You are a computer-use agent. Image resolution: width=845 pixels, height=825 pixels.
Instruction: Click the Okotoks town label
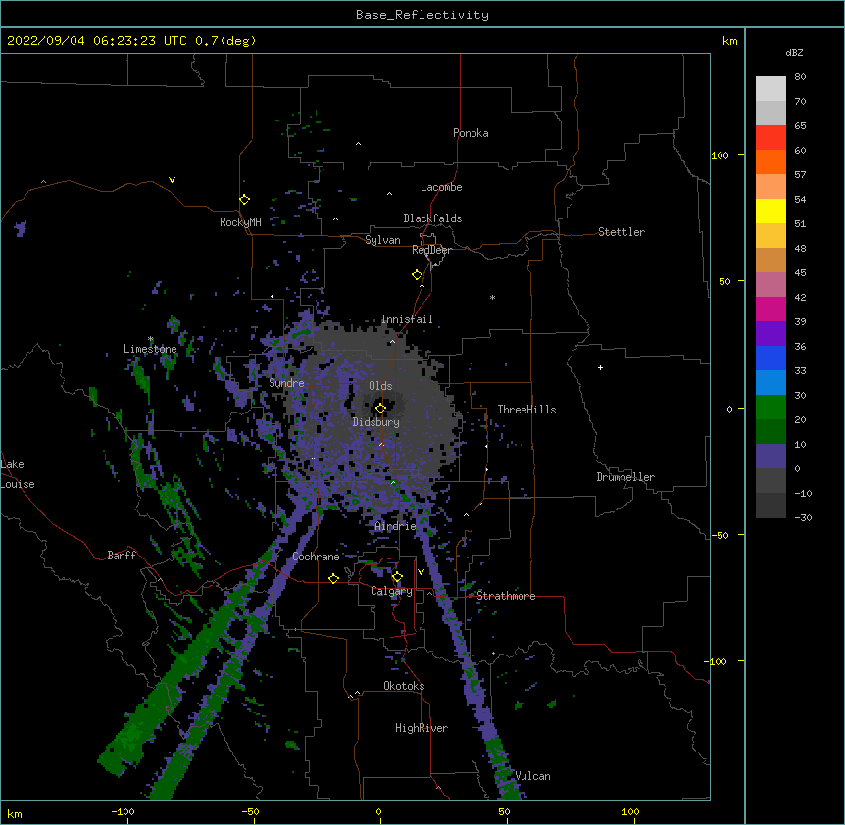(x=404, y=686)
